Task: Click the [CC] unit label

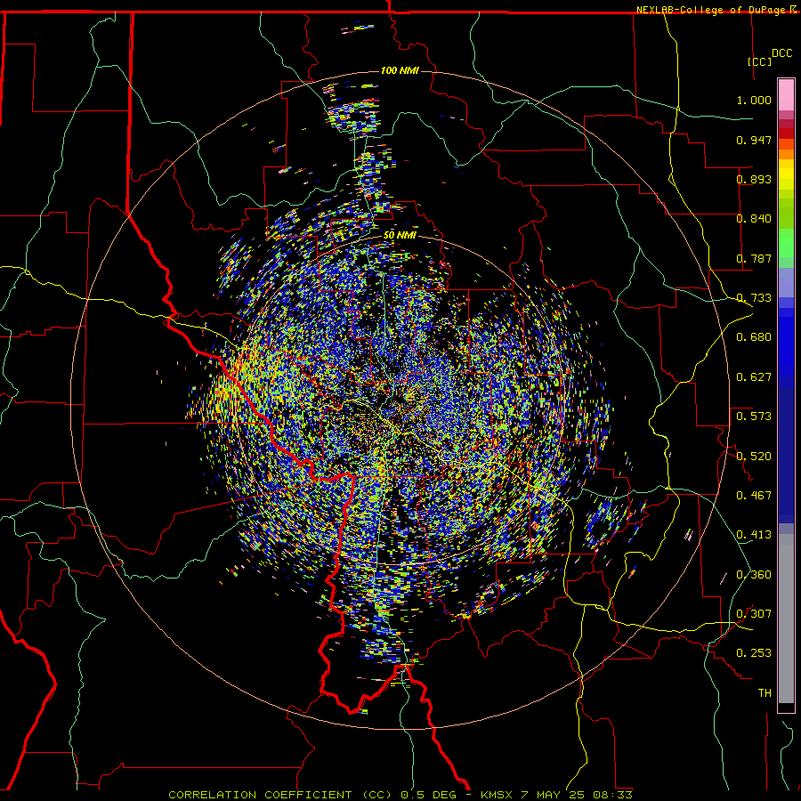Action: [x=759, y=61]
